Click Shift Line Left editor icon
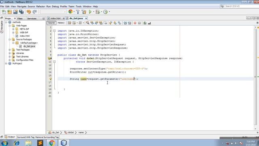 (x=125, y=23)
